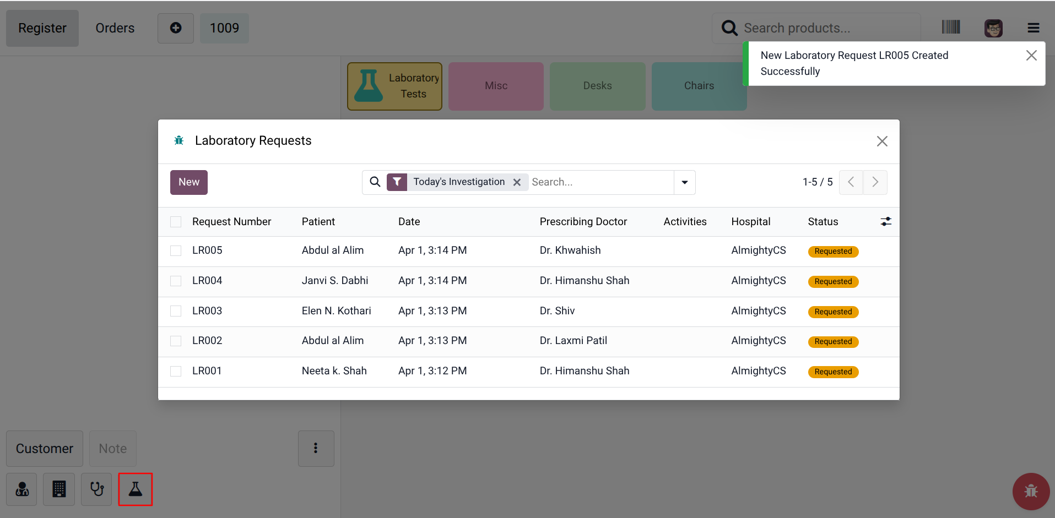This screenshot has width=1055, height=518.
Task: Click the plus icon for new order
Action: pos(176,28)
